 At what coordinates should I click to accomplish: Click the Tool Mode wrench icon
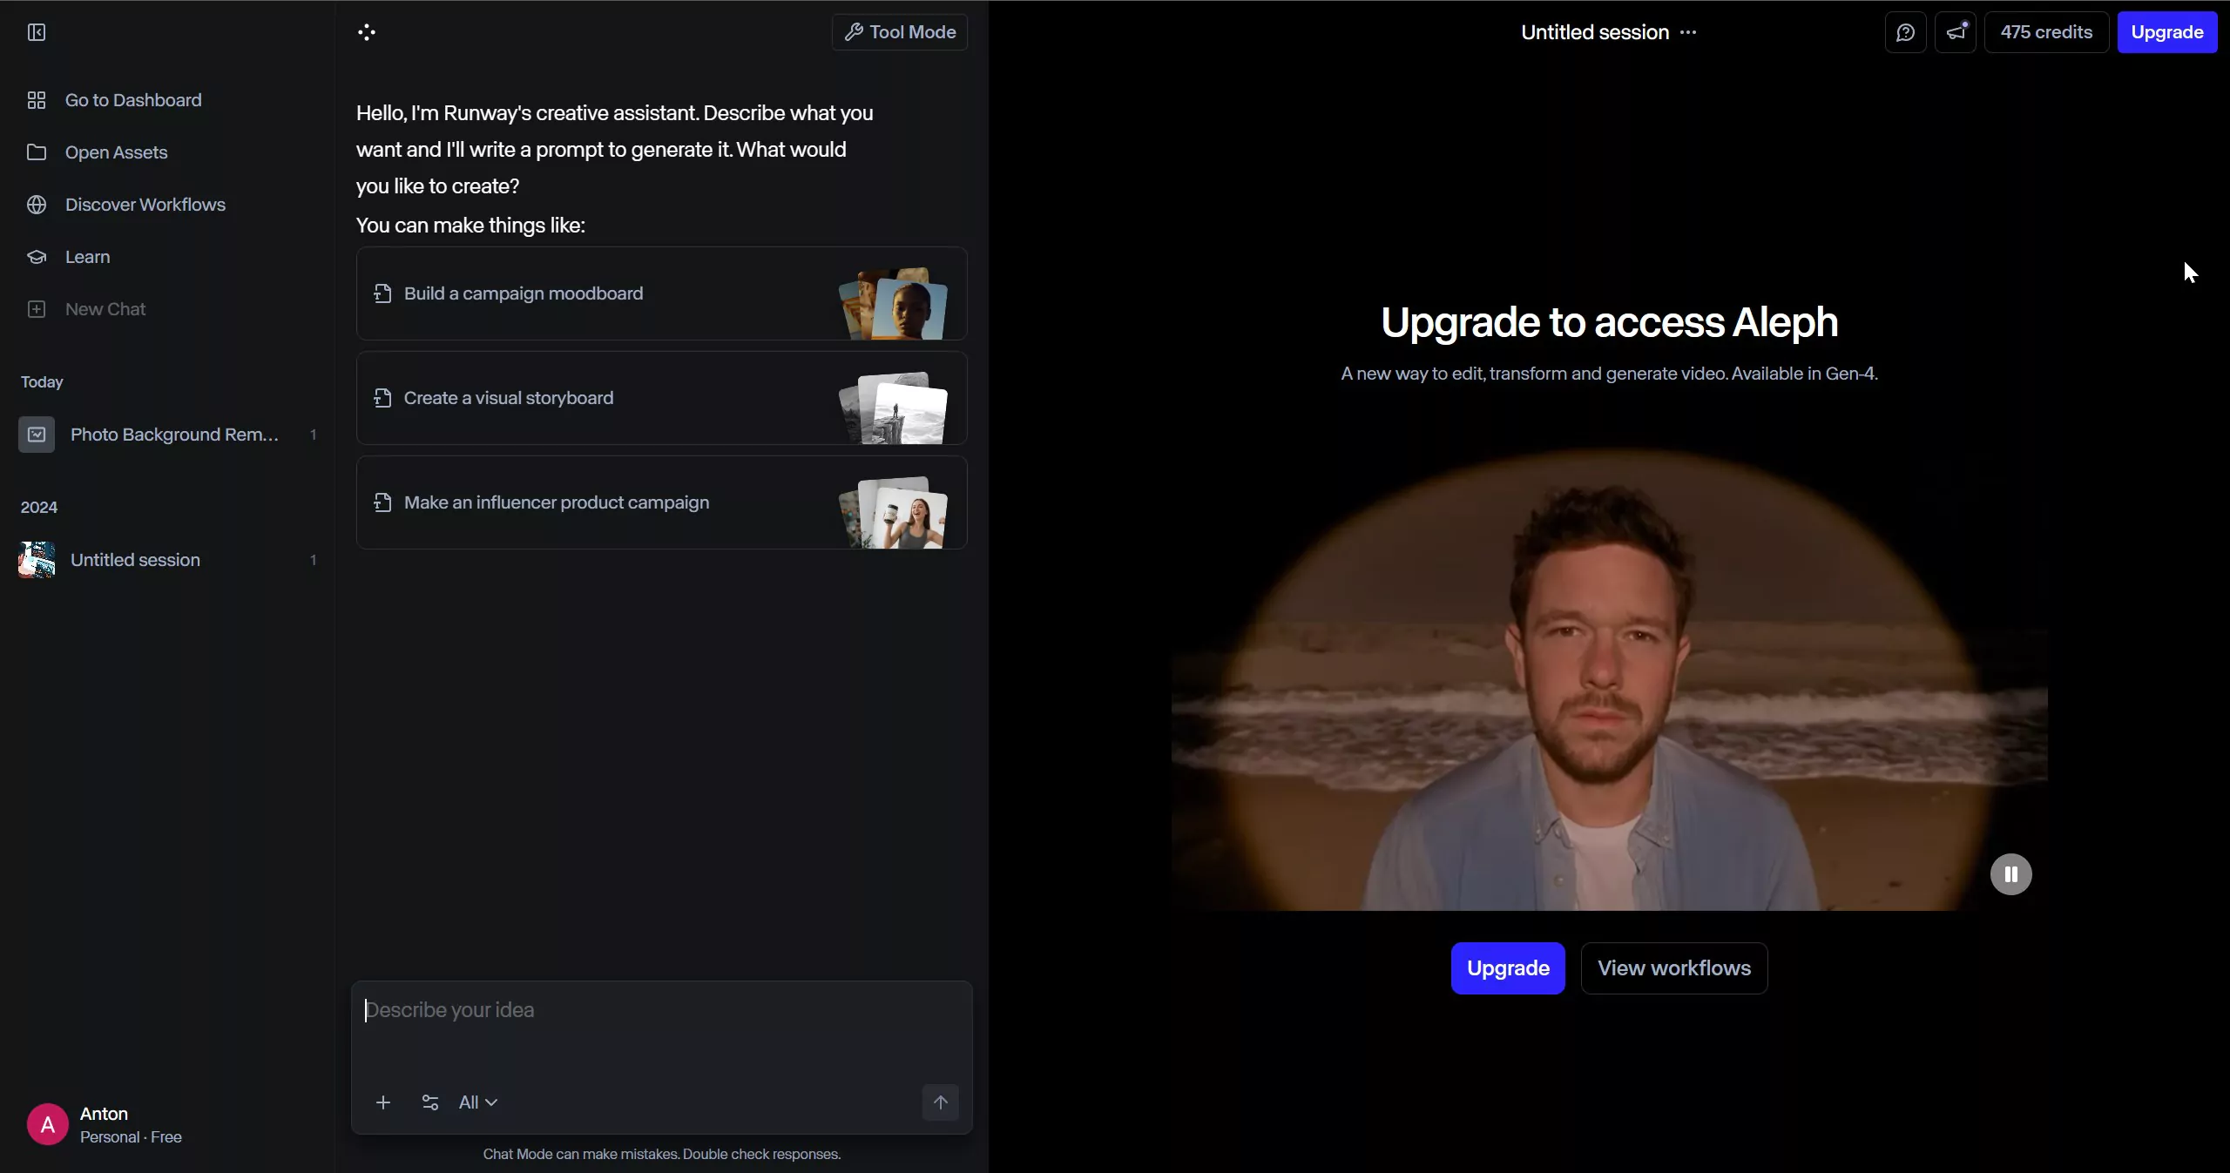pyautogui.click(x=854, y=32)
